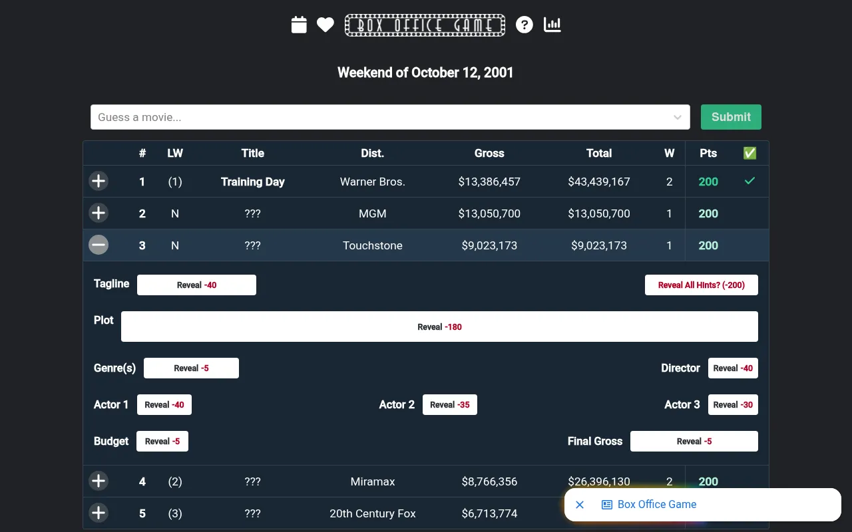The image size is (852, 532).
Task: Click the $43,439,167 total value
Action: (x=599, y=182)
